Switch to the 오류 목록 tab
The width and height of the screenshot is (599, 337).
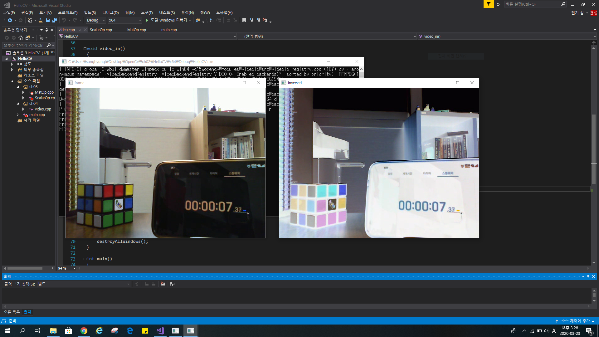[12, 312]
